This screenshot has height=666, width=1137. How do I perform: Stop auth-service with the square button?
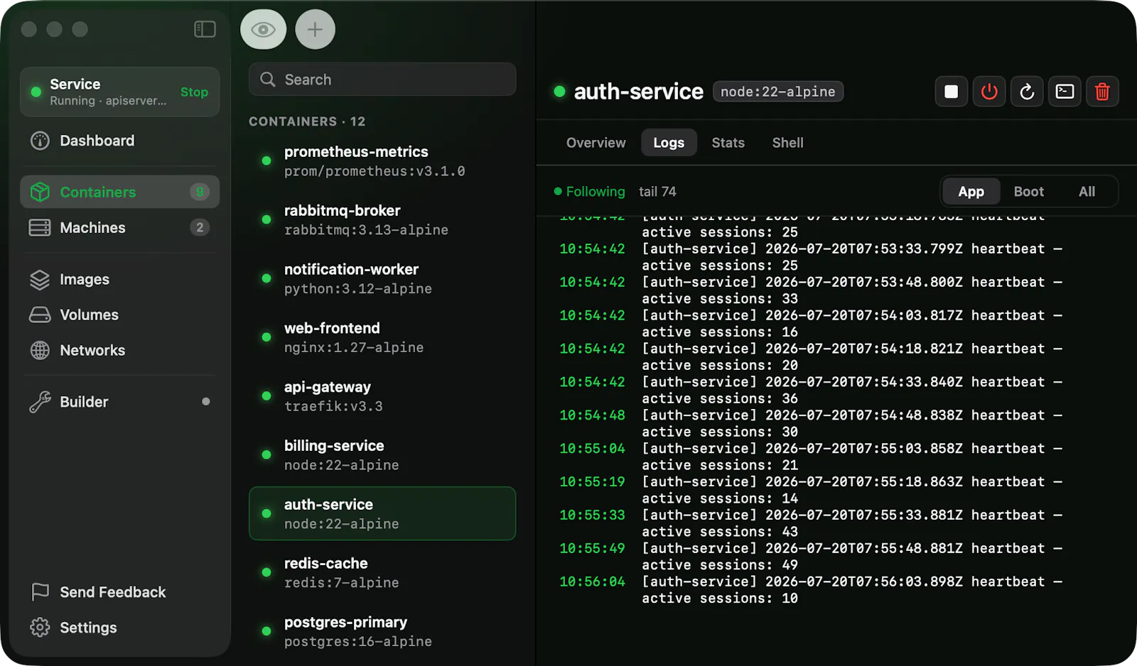tap(951, 92)
